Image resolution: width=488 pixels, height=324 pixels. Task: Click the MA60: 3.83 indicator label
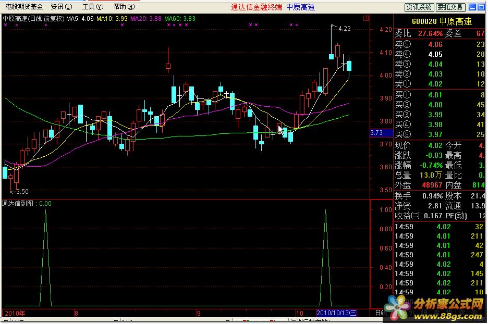pyautogui.click(x=179, y=19)
